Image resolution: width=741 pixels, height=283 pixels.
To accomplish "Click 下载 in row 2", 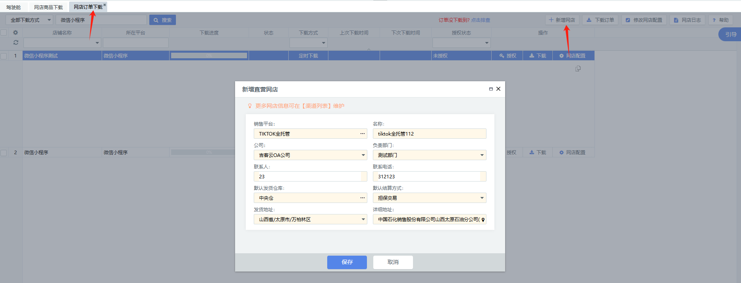I will [538, 153].
